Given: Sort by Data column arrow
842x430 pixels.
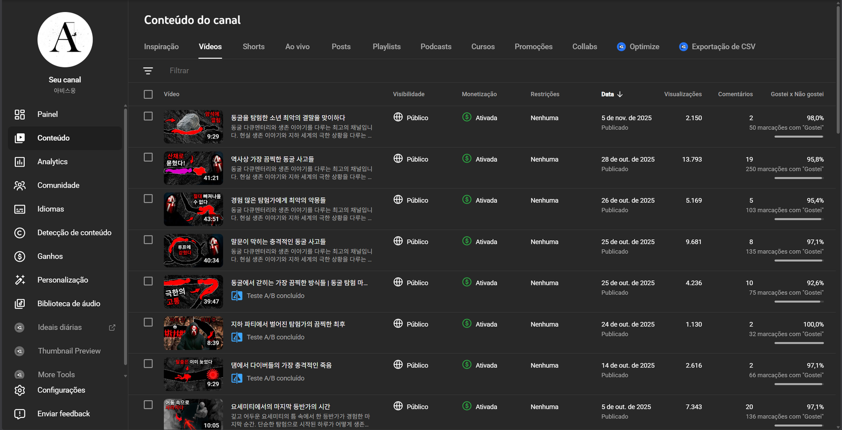Looking at the screenshot, I should pyautogui.click(x=620, y=95).
